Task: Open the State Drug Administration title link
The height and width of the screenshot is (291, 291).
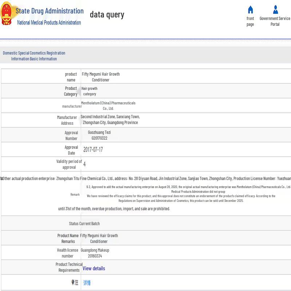Action: click(49, 11)
